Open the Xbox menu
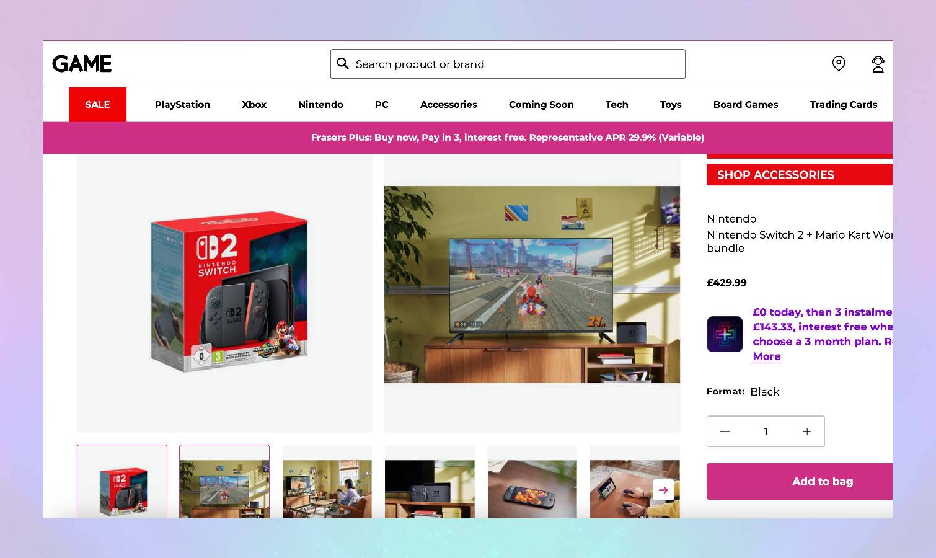936x558 pixels. pos(254,104)
